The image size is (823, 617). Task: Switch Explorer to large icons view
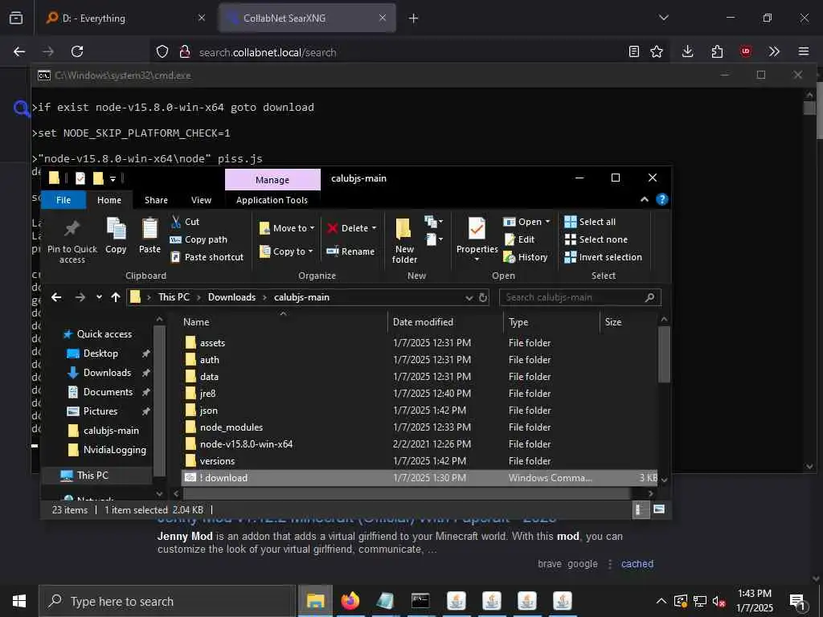click(659, 509)
